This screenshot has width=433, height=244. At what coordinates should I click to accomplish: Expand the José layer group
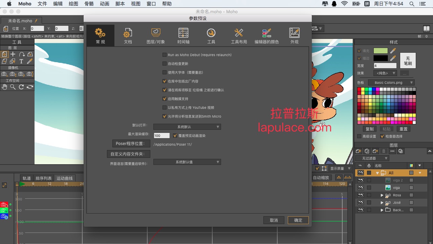tap(382, 203)
